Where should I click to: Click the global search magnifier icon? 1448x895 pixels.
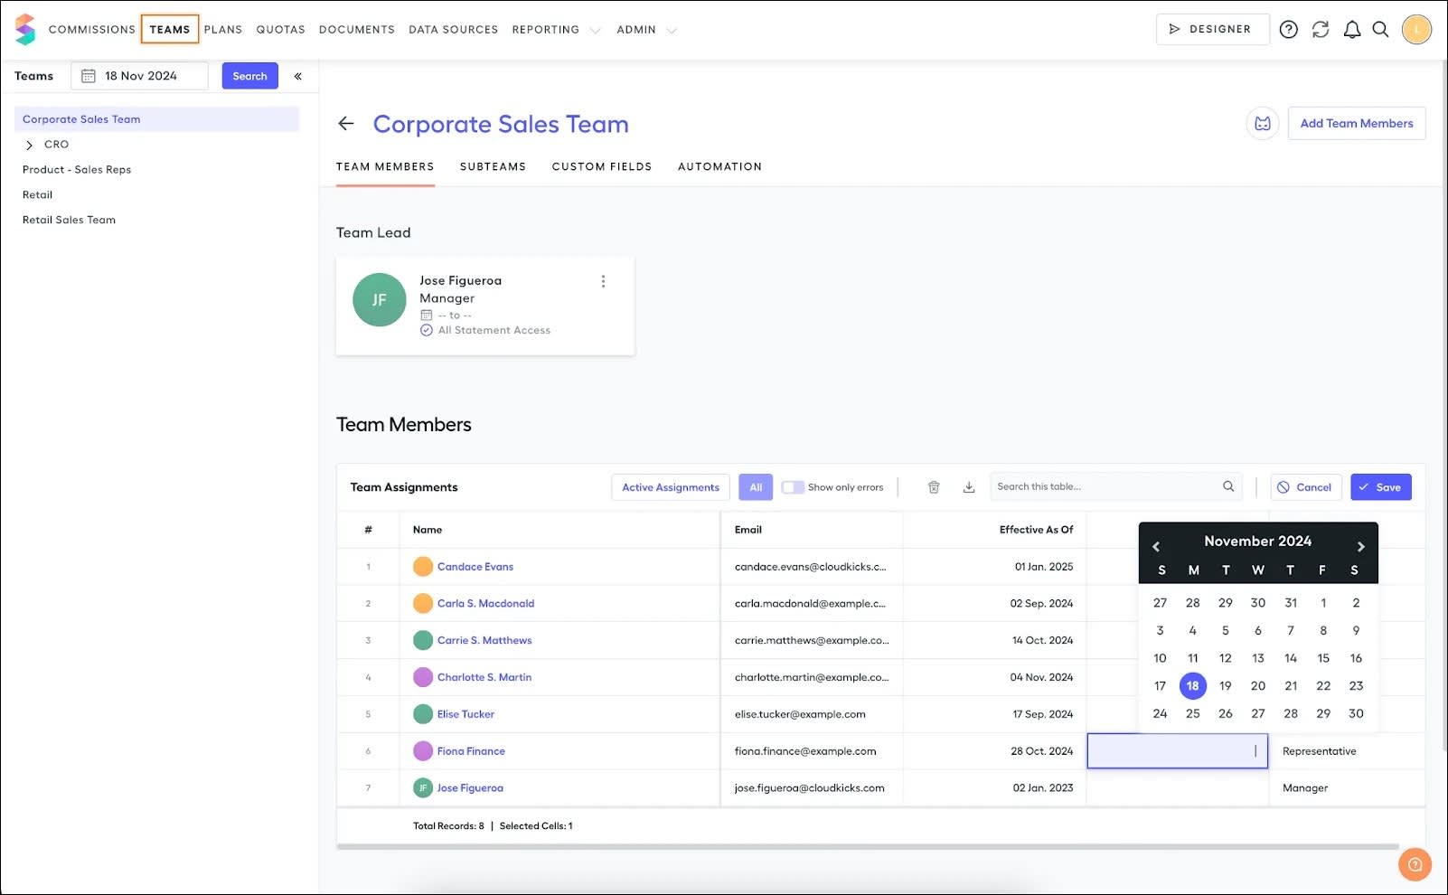1380,30
